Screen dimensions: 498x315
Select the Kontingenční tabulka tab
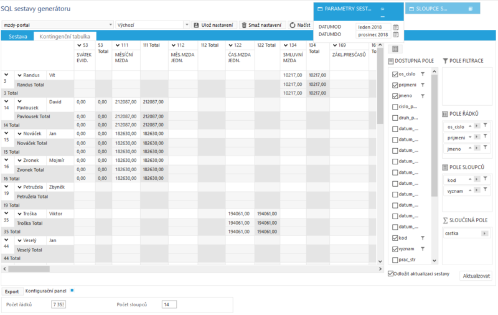(x=65, y=37)
